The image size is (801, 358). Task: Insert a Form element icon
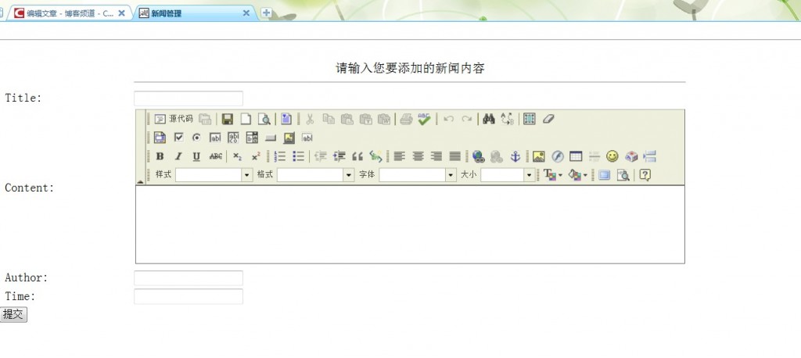[x=160, y=138]
